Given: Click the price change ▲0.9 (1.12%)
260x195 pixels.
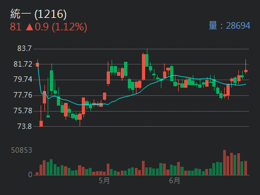Looking at the screenshot, I should point(56,27).
